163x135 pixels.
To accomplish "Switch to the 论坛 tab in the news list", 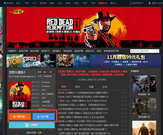I will tap(105, 87).
